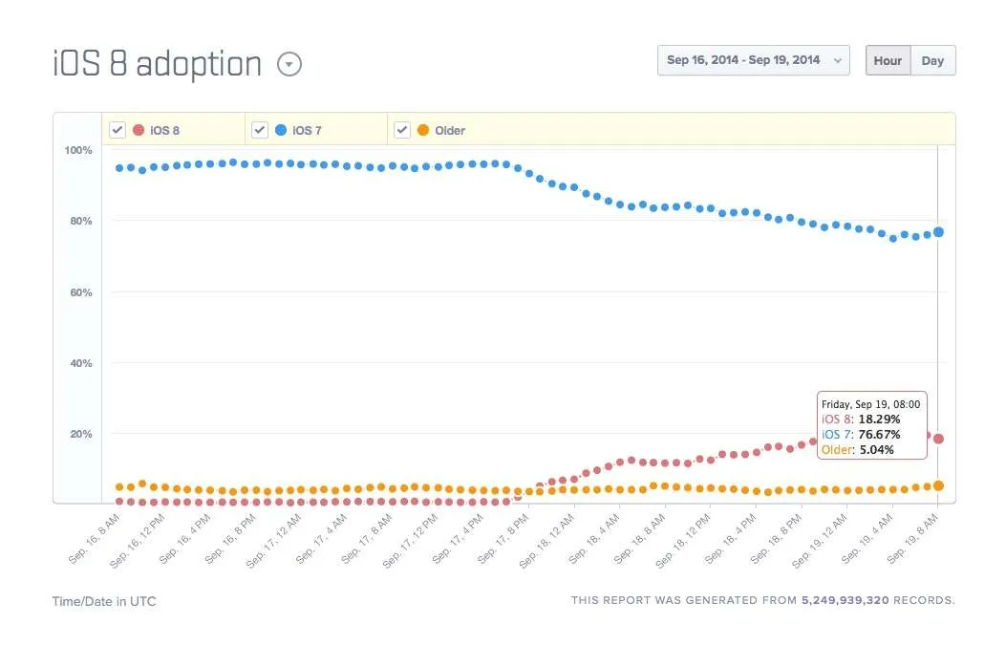Click the first blue iOS 7 data point on Sep 16

pyautogui.click(x=119, y=168)
